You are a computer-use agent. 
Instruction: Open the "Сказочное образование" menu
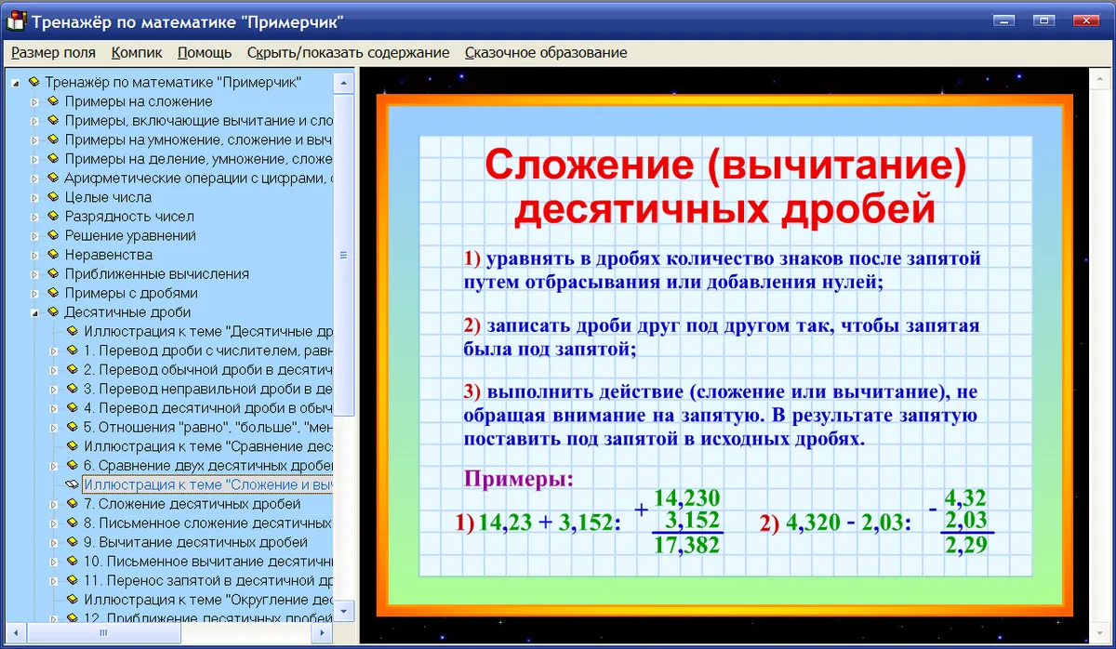[x=546, y=53]
